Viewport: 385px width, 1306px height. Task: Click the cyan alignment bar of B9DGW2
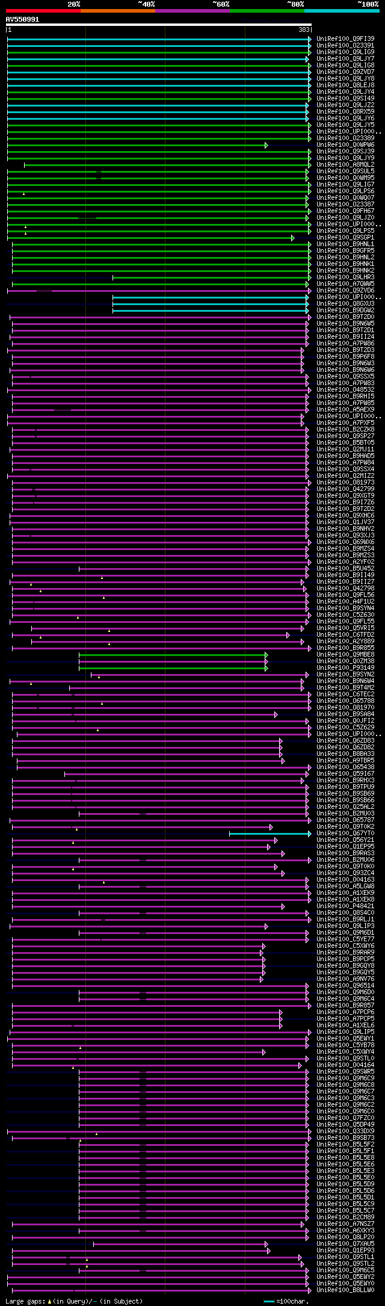point(211,311)
